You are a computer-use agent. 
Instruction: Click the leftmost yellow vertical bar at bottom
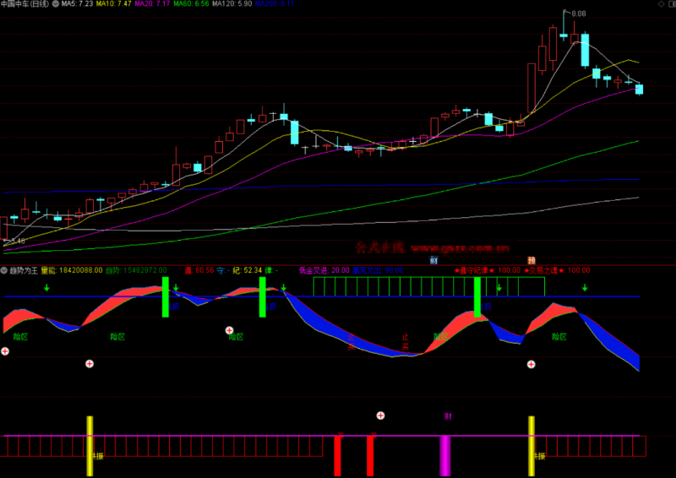(x=90, y=446)
